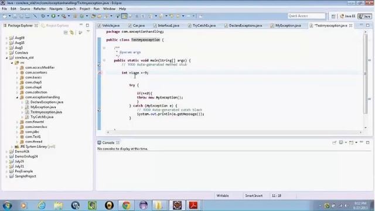Collapse the corejava_old project
Image resolution: width=375 pixels, height=211 pixels.
pyautogui.click(x=6, y=57)
